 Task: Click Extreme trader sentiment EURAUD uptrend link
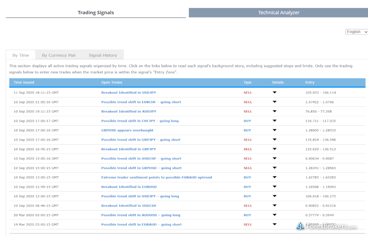[156, 178]
